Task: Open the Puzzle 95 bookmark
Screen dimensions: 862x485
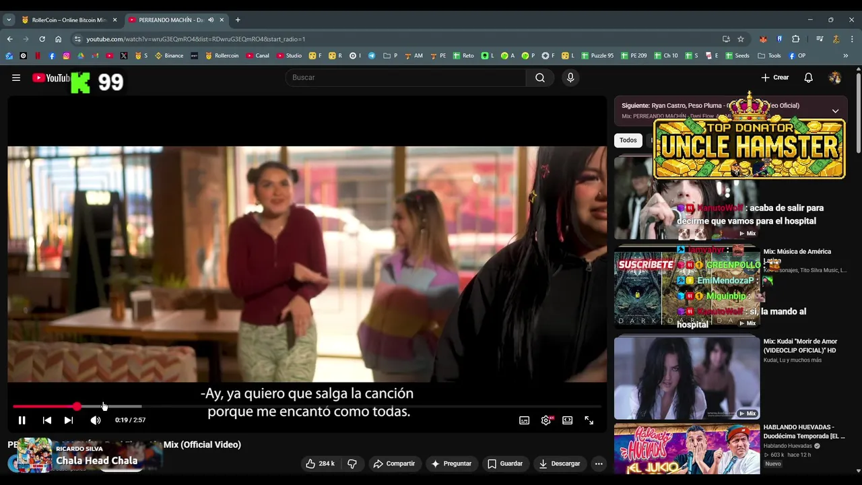Action: (x=597, y=56)
